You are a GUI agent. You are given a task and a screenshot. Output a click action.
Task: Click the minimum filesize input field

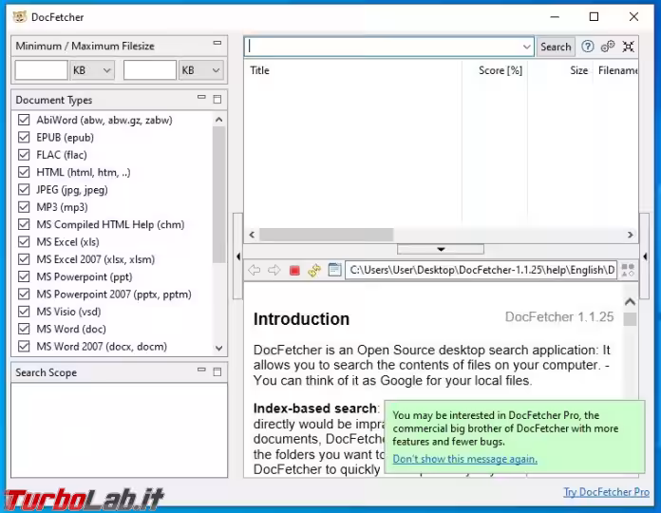click(x=41, y=70)
